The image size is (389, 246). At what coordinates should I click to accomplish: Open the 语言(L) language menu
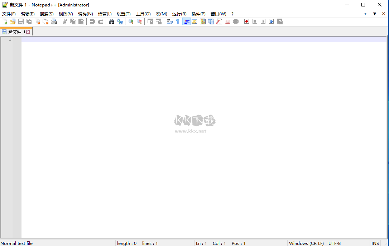pyautogui.click(x=105, y=14)
